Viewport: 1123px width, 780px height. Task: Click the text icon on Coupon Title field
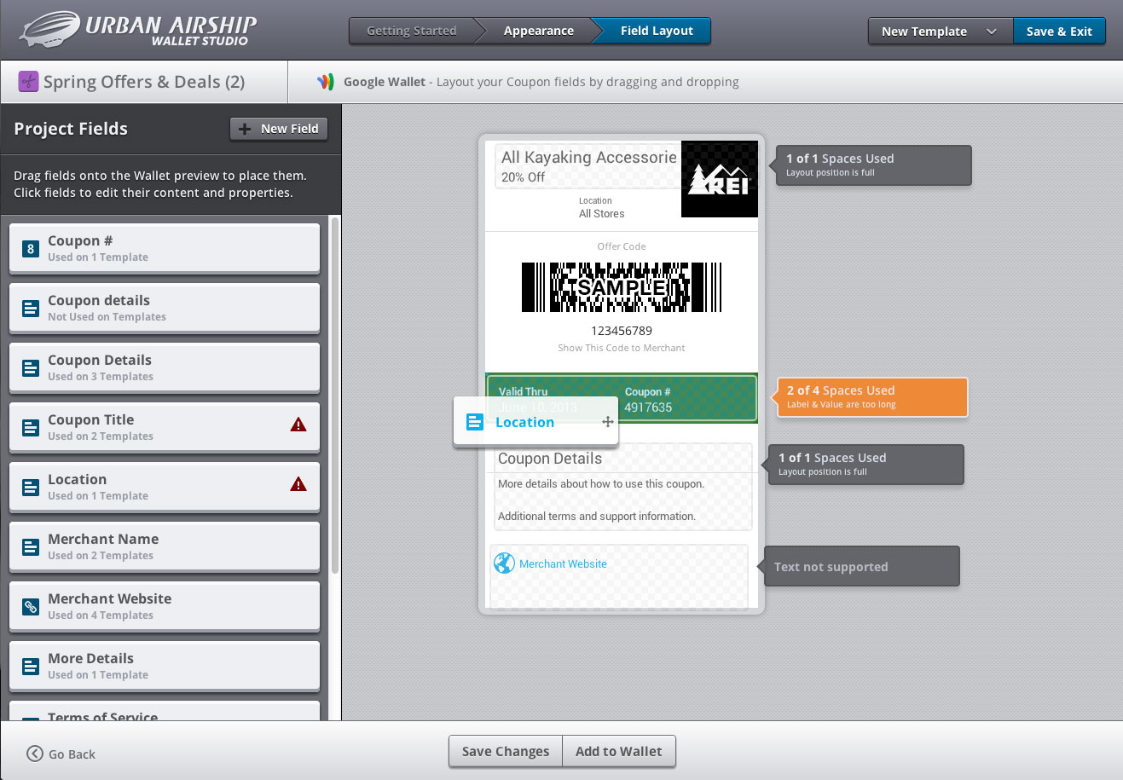click(31, 428)
